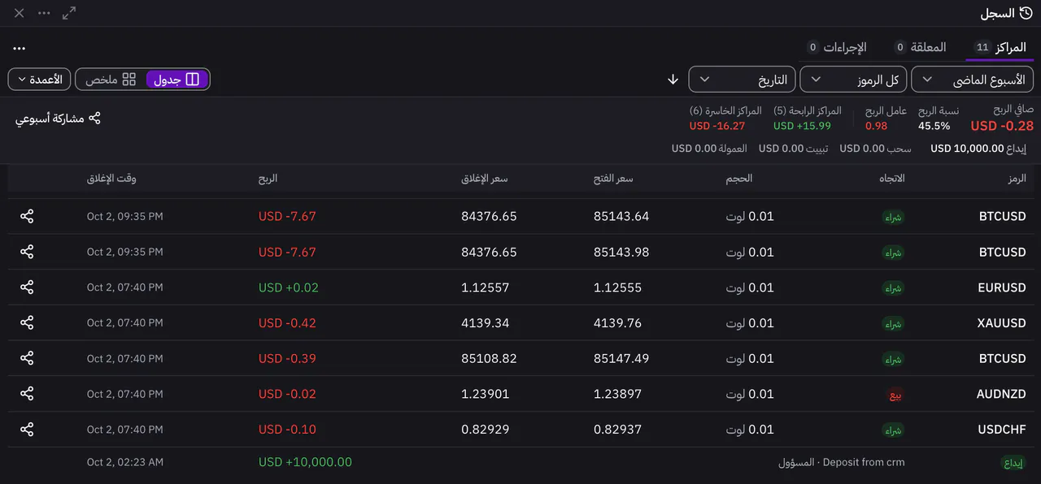This screenshot has width=1041, height=484.
Task: Open the more options dots on the tabs row
Action: point(20,49)
